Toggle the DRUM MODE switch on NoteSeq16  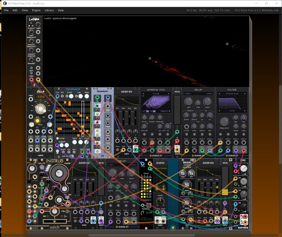[x=72, y=156]
